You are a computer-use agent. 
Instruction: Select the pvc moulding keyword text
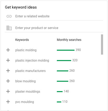(x=25, y=102)
